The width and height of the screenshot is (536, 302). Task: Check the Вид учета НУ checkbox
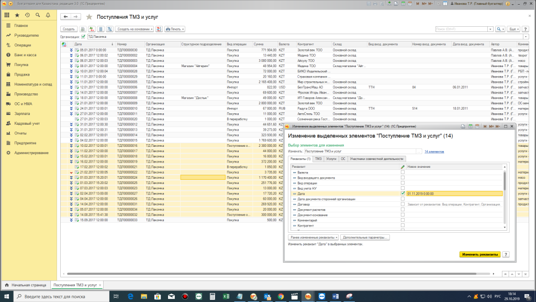click(403, 188)
